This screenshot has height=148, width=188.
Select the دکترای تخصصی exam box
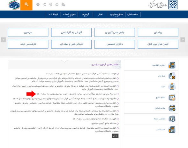pyautogui.click(x=115, y=44)
